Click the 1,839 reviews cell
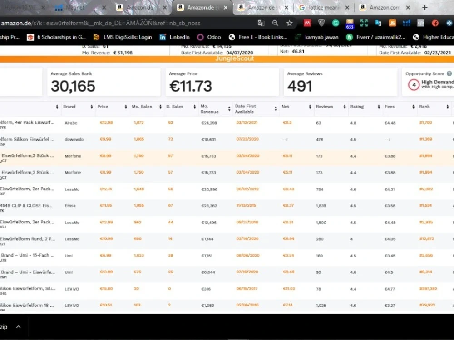Image resolution: width=454 pixels, height=340 pixels. click(x=321, y=206)
